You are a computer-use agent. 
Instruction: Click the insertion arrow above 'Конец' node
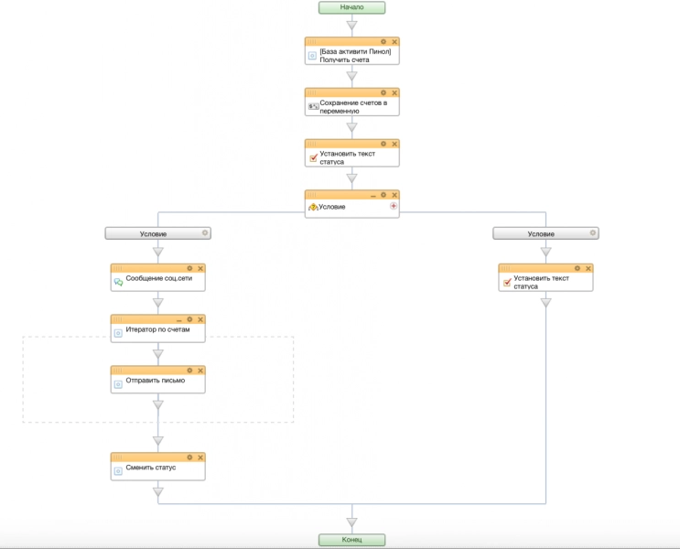tap(351, 522)
